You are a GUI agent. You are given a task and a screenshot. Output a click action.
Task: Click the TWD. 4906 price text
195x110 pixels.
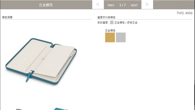click(184, 13)
